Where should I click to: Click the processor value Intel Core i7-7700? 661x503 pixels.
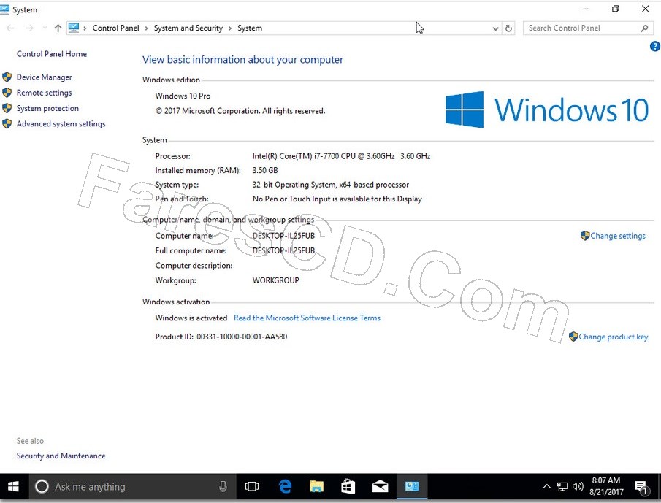point(341,156)
